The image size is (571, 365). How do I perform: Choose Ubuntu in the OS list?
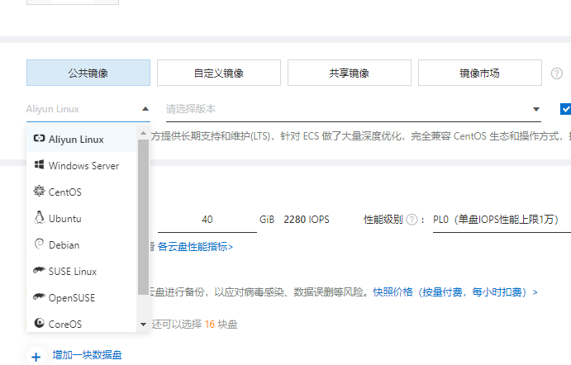82,218
